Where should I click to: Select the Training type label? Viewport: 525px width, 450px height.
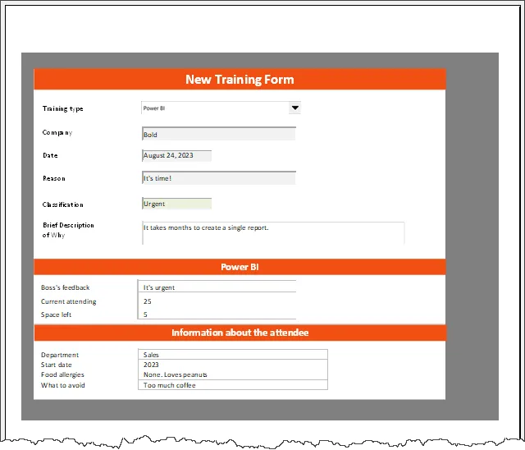click(x=63, y=108)
